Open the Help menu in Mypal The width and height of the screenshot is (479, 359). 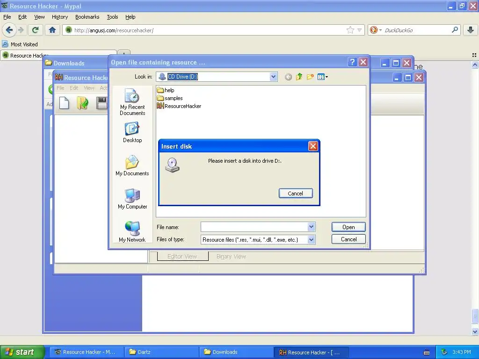[x=130, y=17]
